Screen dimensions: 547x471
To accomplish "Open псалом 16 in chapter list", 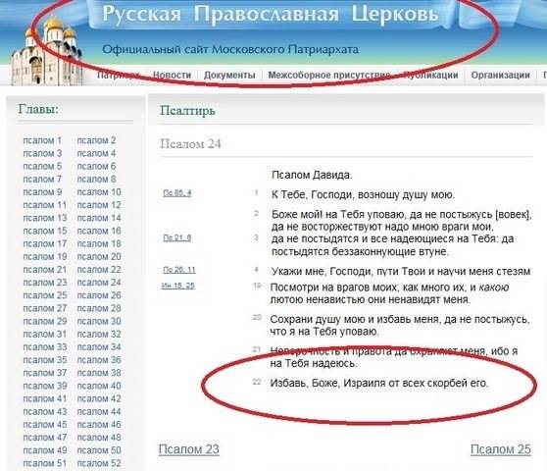I will pos(99,231).
